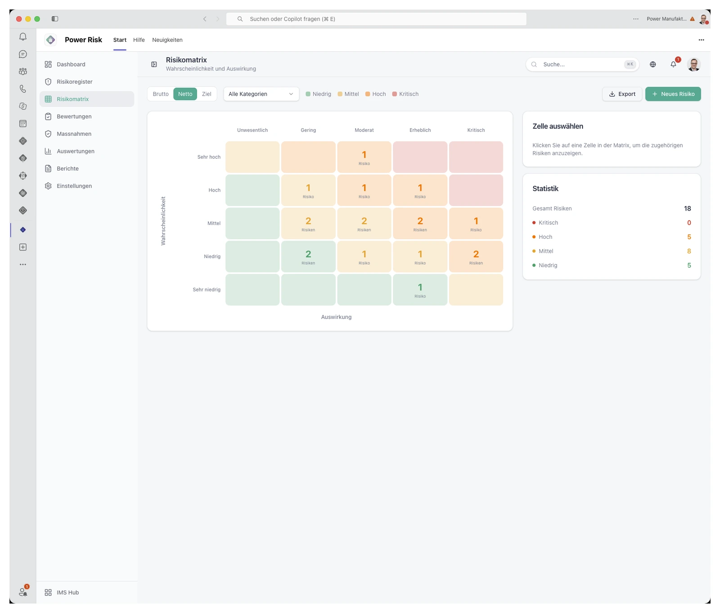
Task: Open more apps ellipsis in left rail
Action: click(x=23, y=264)
